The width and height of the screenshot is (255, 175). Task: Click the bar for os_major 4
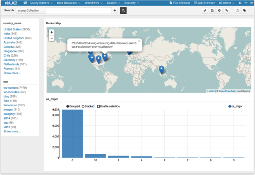[x=142, y=157]
